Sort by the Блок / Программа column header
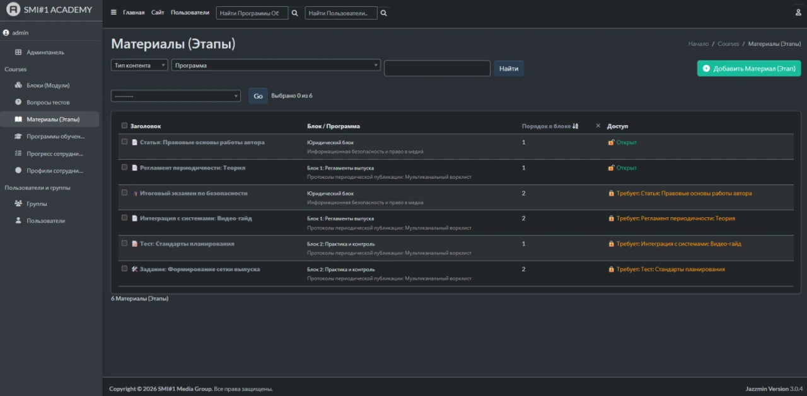Screen dimensions: 807x396 (334, 126)
